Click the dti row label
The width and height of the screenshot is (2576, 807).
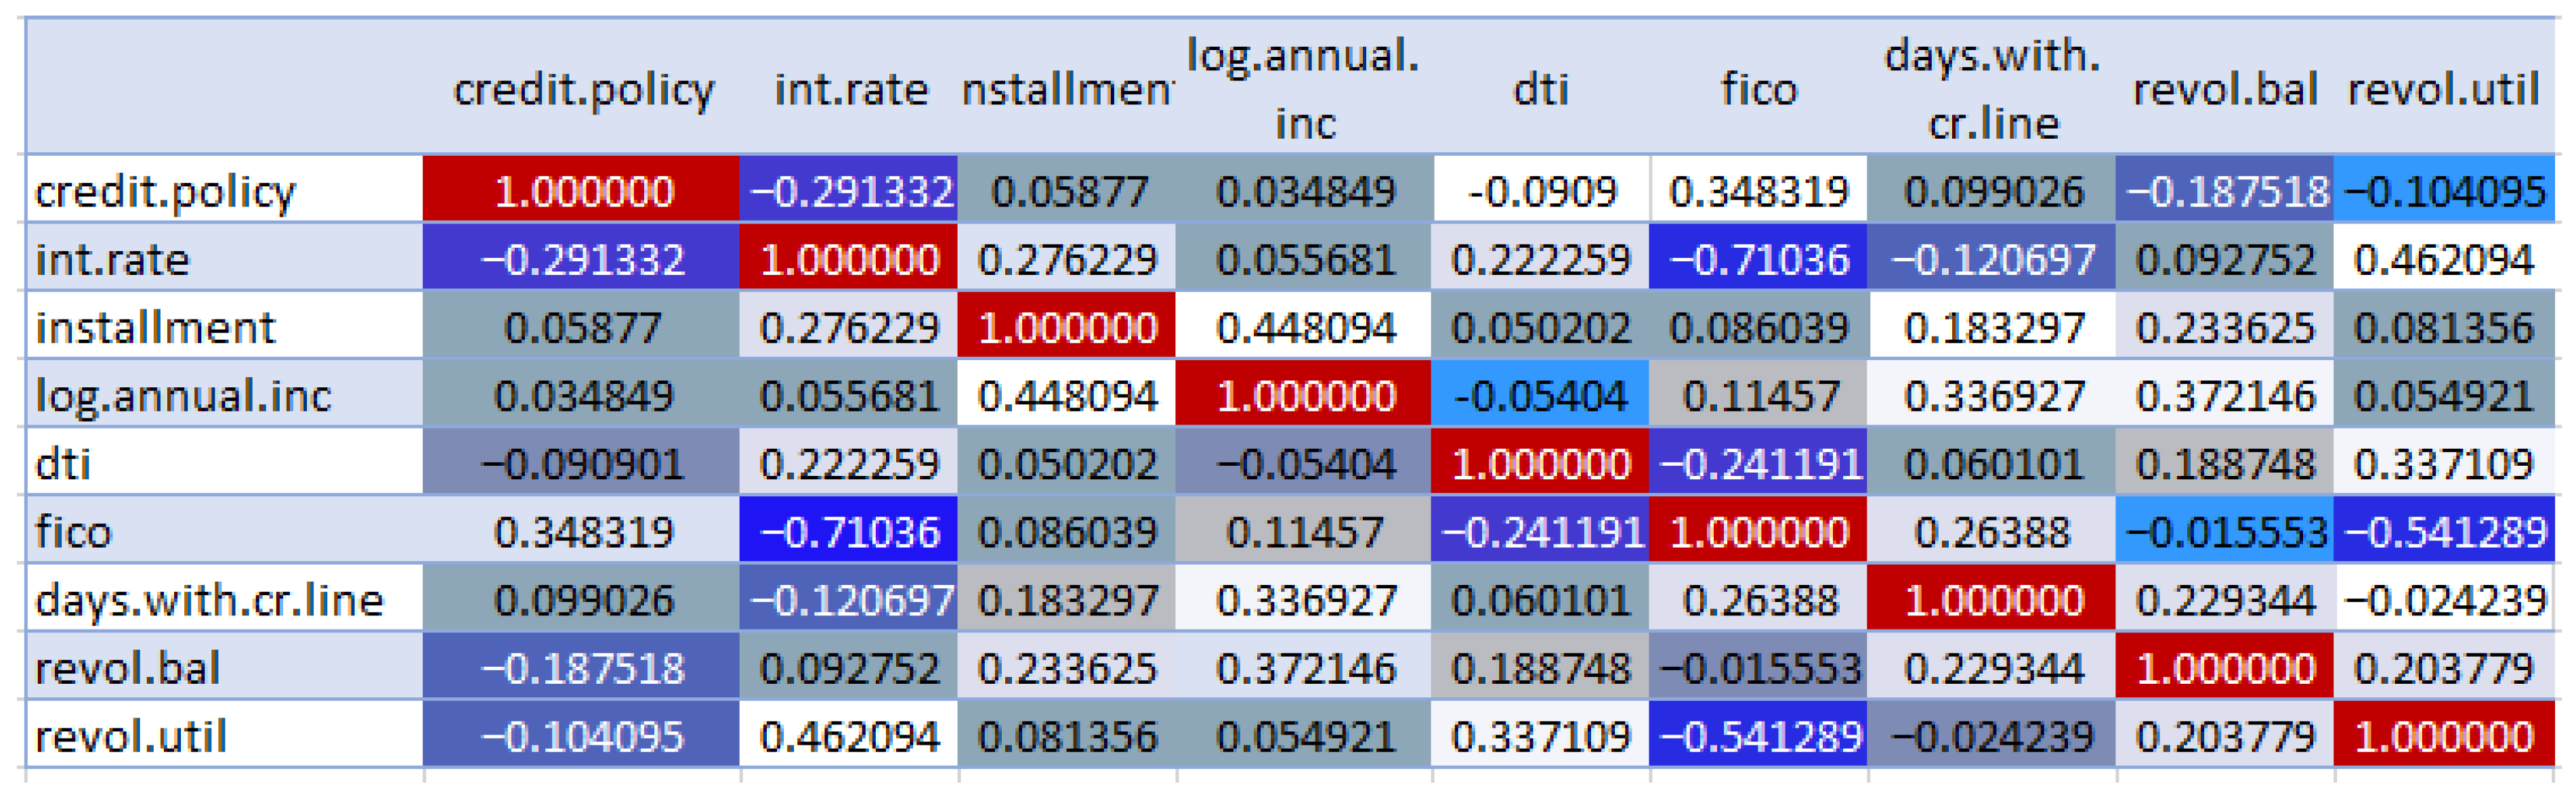click(64, 464)
